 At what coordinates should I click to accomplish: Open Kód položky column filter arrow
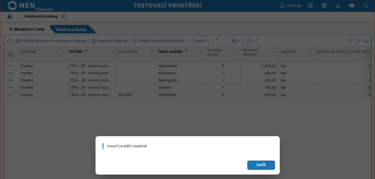[x=152, y=52]
